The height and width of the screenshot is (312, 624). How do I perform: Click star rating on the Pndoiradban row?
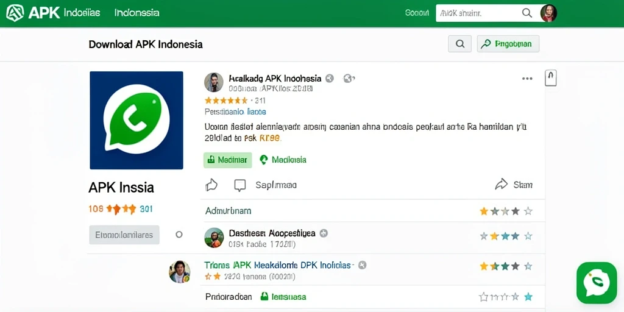[506, 297]
